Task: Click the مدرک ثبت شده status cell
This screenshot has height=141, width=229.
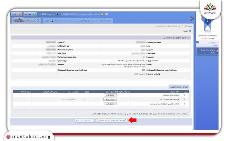Action: pyautogui.click(x=68, y=99)
